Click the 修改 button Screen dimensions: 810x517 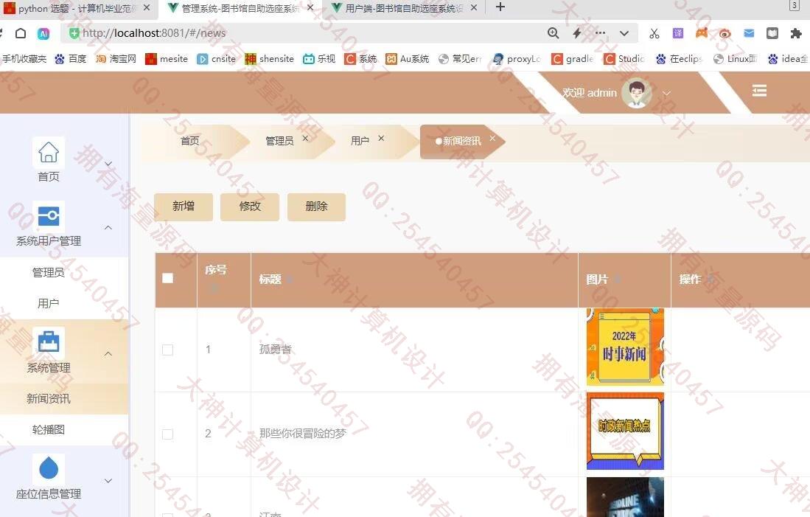coord(250,207)
